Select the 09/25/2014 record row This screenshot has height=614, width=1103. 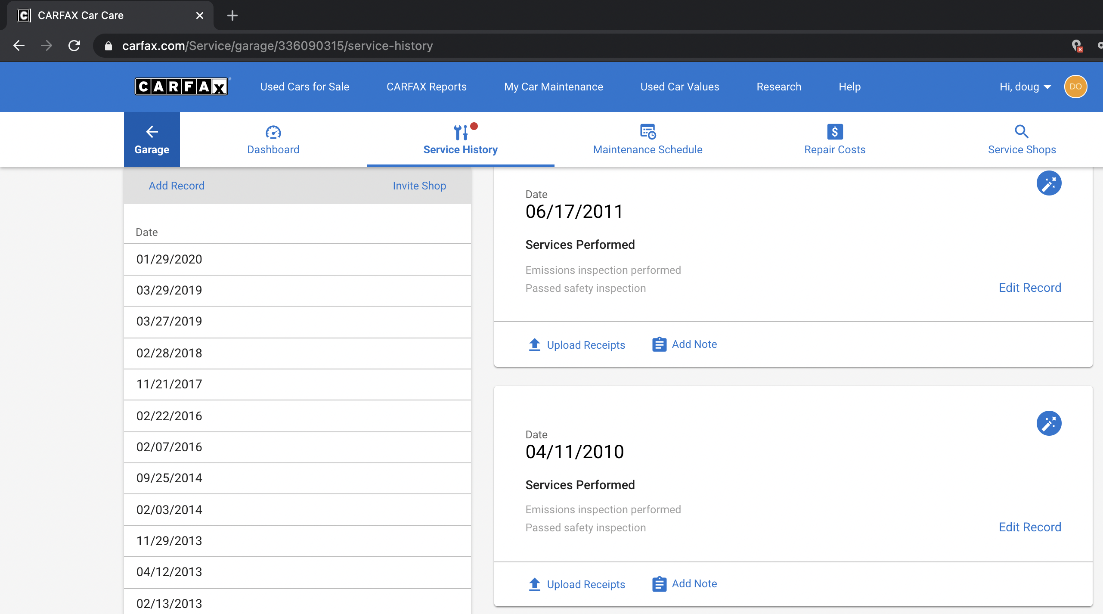(297, 478)
